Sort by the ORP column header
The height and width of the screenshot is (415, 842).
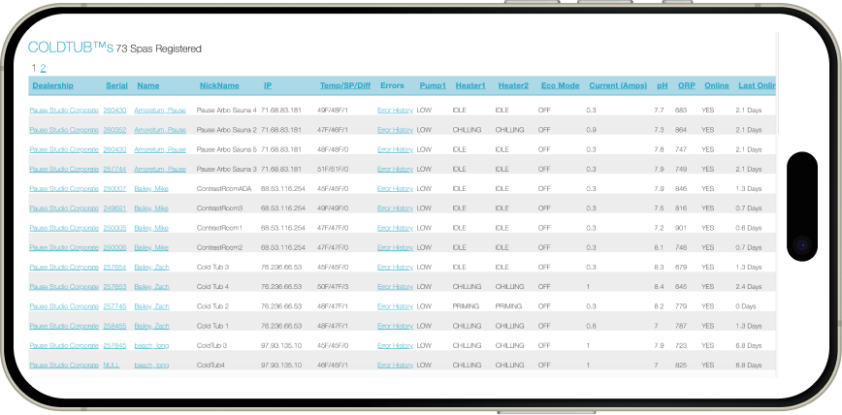click(x=686, y=85)
